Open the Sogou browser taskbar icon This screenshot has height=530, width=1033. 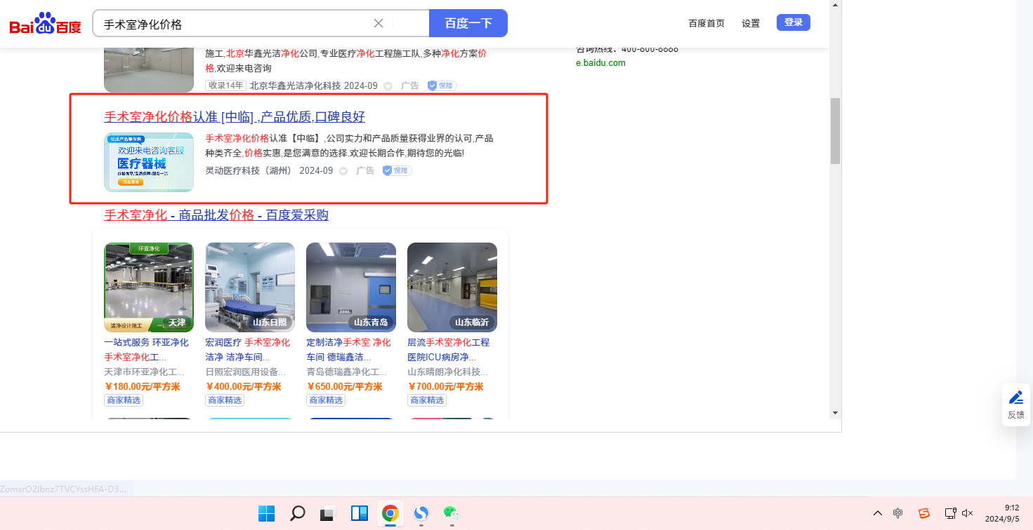tap(421, 513)
